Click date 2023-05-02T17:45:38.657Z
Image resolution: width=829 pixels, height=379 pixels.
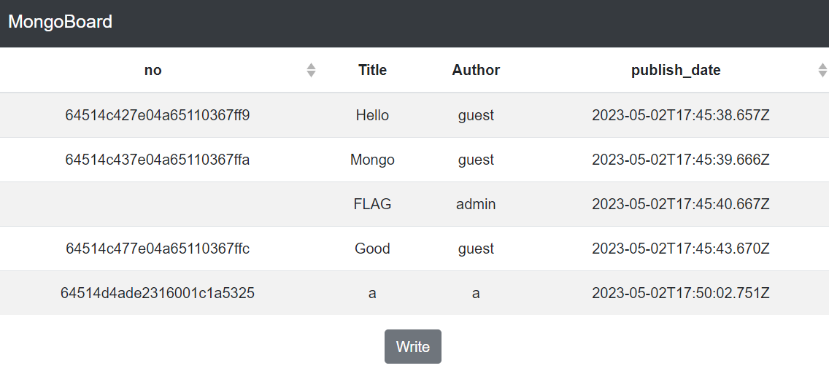point(680,115)
